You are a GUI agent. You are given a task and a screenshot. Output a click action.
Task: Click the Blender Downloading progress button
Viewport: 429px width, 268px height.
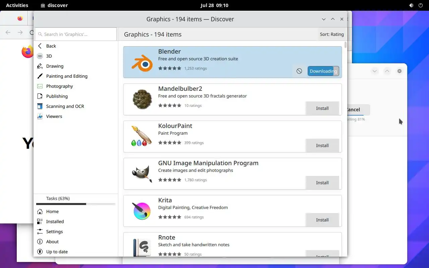[x=323, y=71]
